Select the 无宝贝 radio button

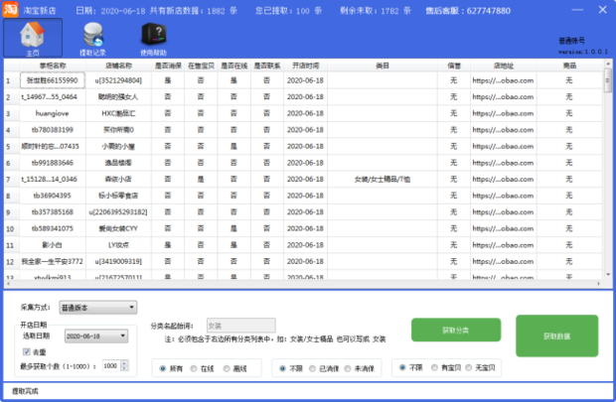(468, 368)
